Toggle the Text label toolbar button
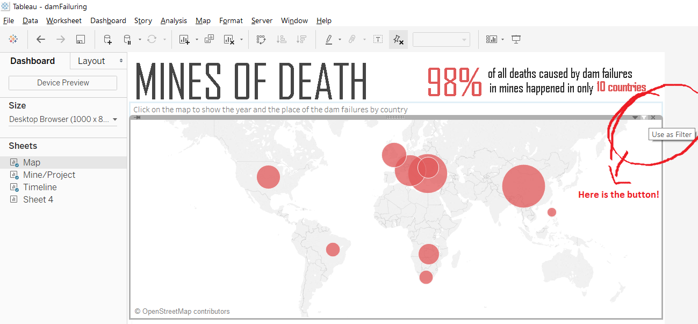Image resolution: width=698 pixels, height=324 pixels. click(378, 39)
